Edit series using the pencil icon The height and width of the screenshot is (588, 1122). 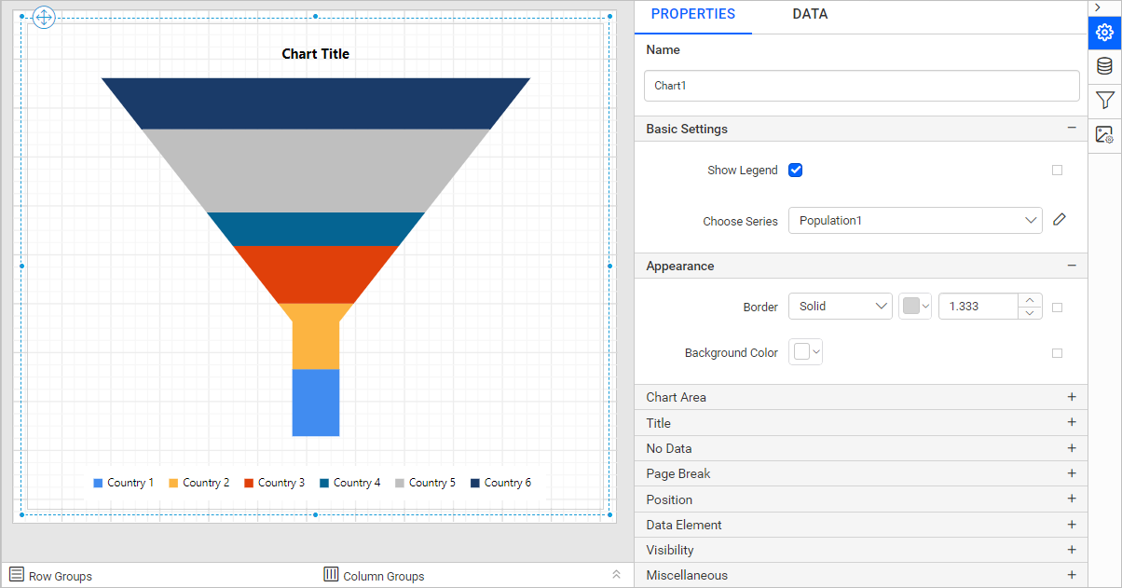(x=1059, y=220)
